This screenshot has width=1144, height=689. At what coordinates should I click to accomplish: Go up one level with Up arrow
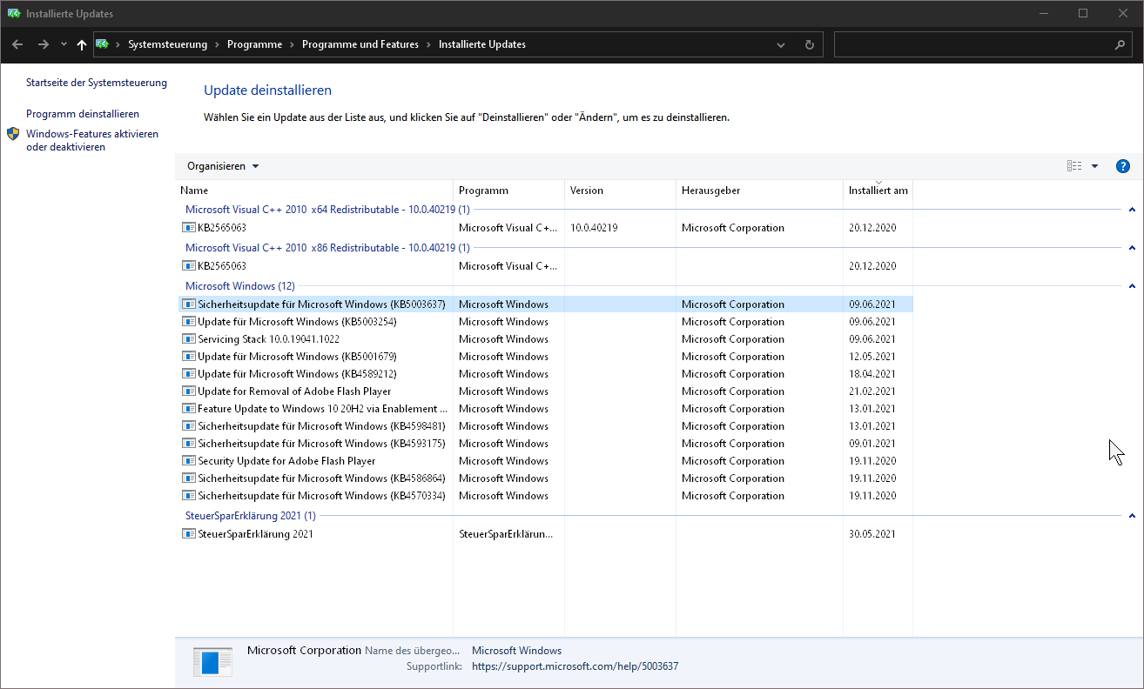click(x=82, y=44)
